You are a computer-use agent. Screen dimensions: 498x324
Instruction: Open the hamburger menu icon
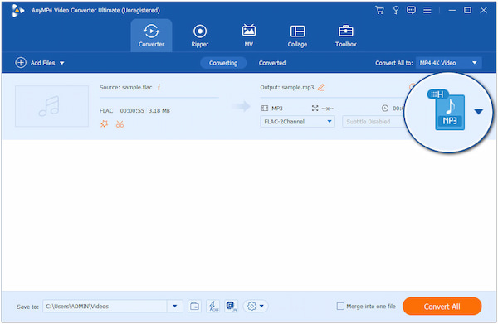click(427, 10)
